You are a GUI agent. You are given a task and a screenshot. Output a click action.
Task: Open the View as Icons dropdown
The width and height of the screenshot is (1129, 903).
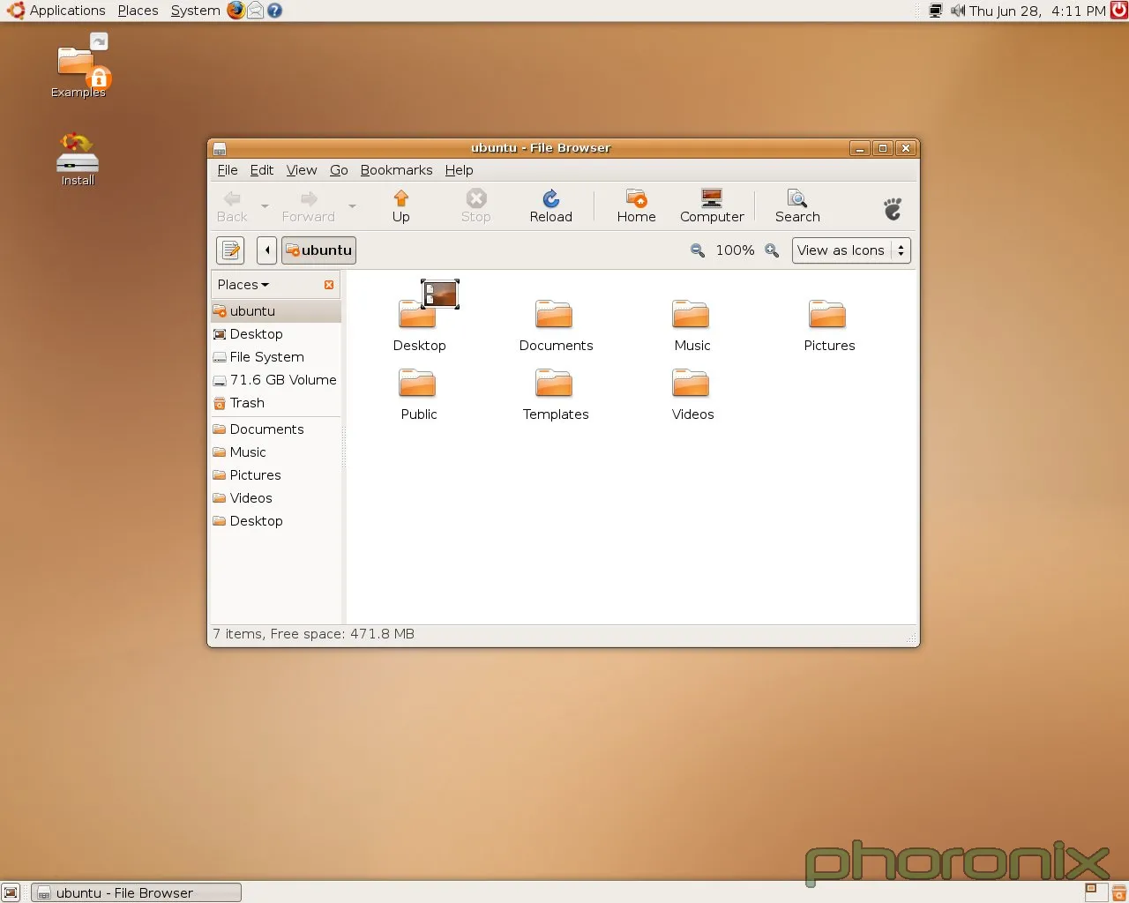(851, 250)
